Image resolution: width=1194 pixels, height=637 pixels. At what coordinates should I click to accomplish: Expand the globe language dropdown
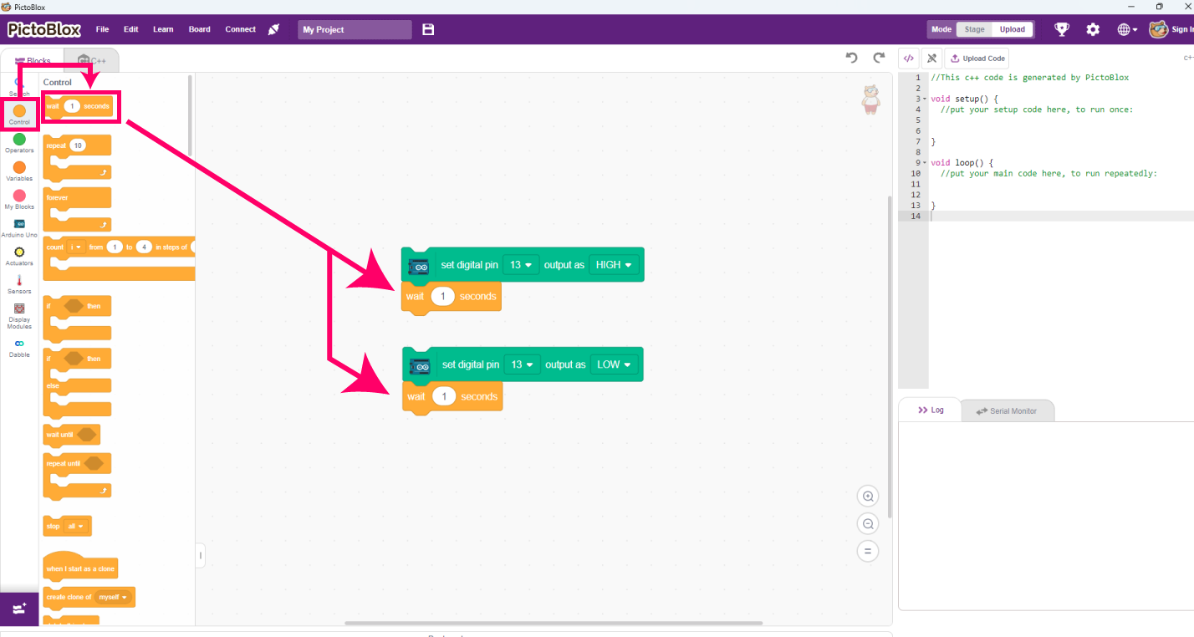(x=1127, y=29)
